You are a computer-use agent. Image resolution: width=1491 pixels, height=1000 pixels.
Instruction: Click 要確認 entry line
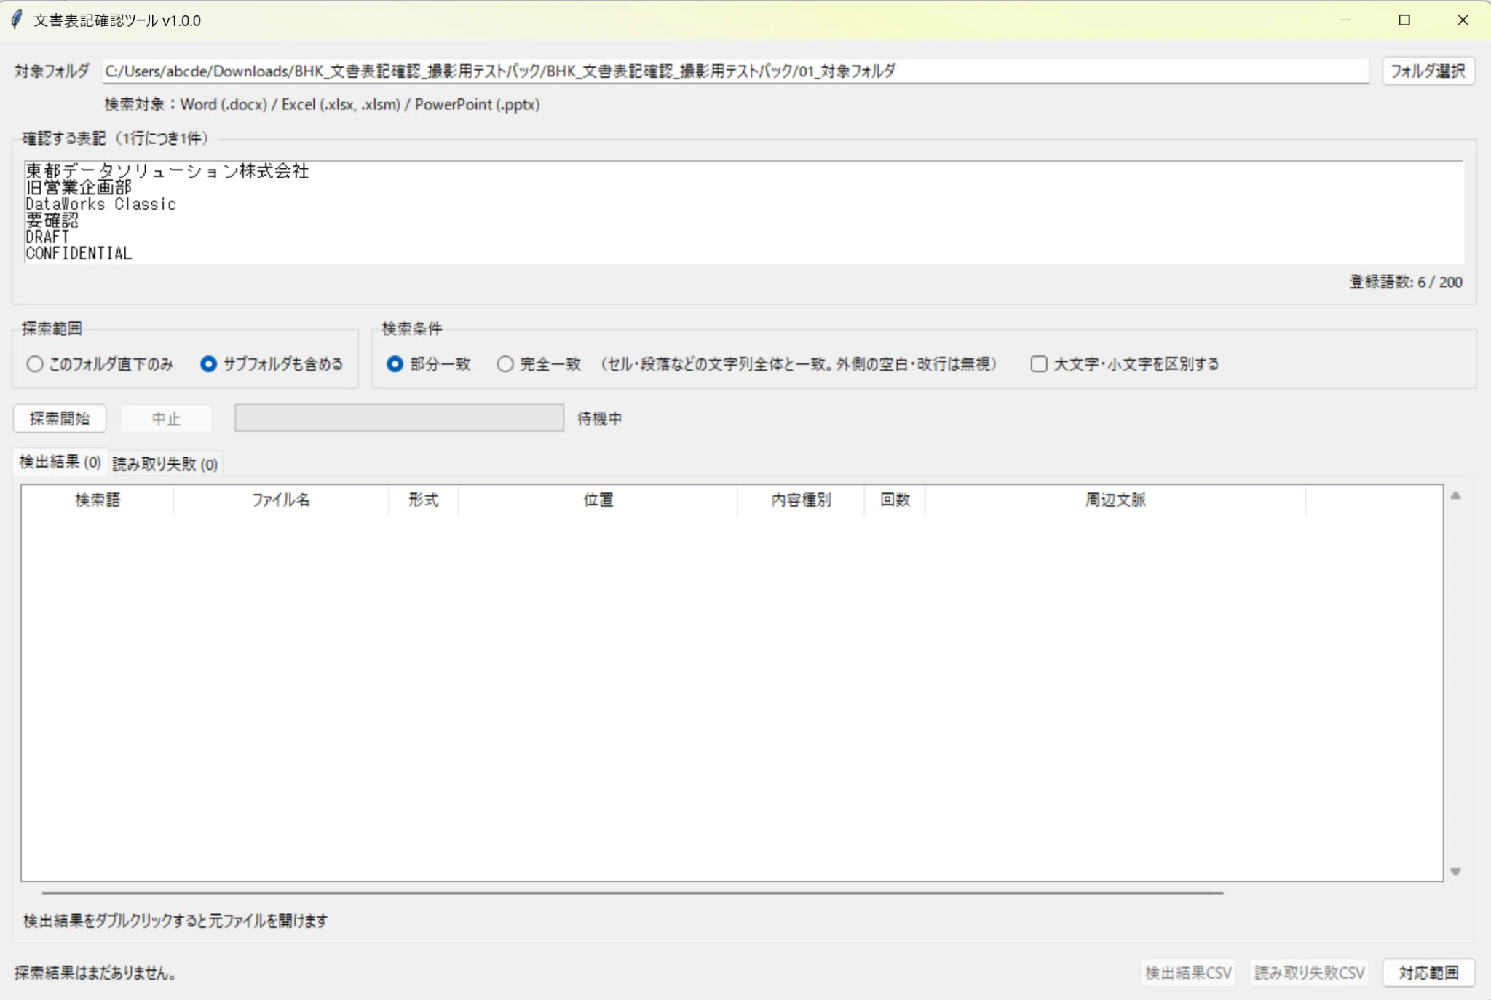pos(52,221)
